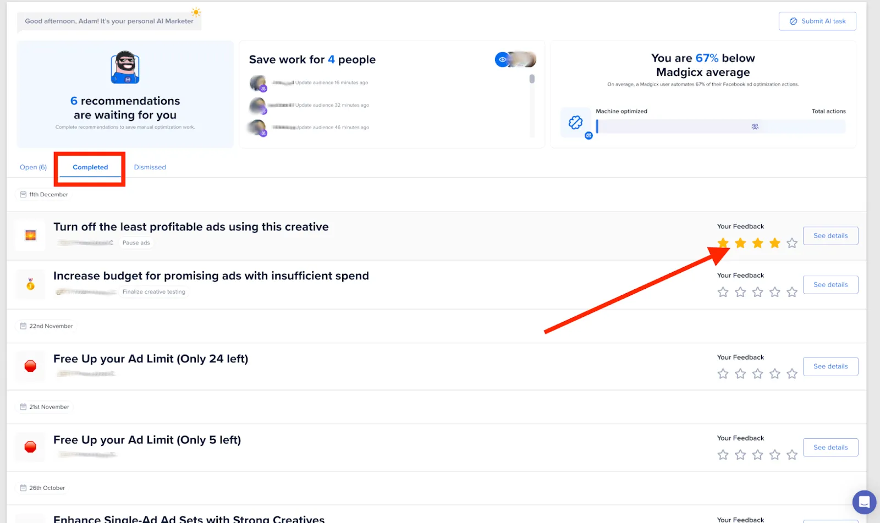This screenshot has width=880, height=523.
Task: Click the 21st November date label
Action: pos(45,407)
